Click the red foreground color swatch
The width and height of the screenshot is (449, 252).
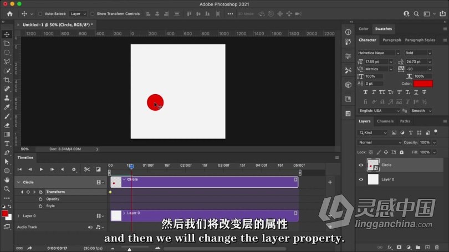tap(5, 214)
